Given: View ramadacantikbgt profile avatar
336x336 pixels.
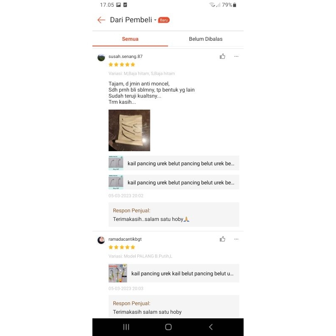Looking at the screenshot, I should (x=101, y=240).
